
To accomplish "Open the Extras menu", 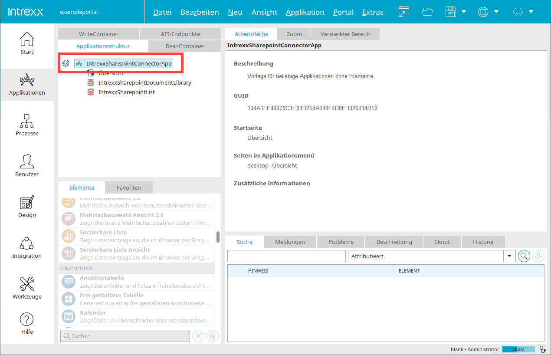I will click(x=373, y=12).
